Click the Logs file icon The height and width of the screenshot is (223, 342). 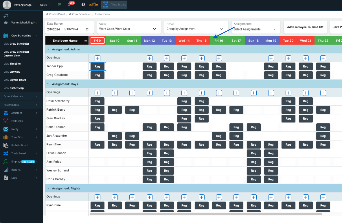(6, 178)
